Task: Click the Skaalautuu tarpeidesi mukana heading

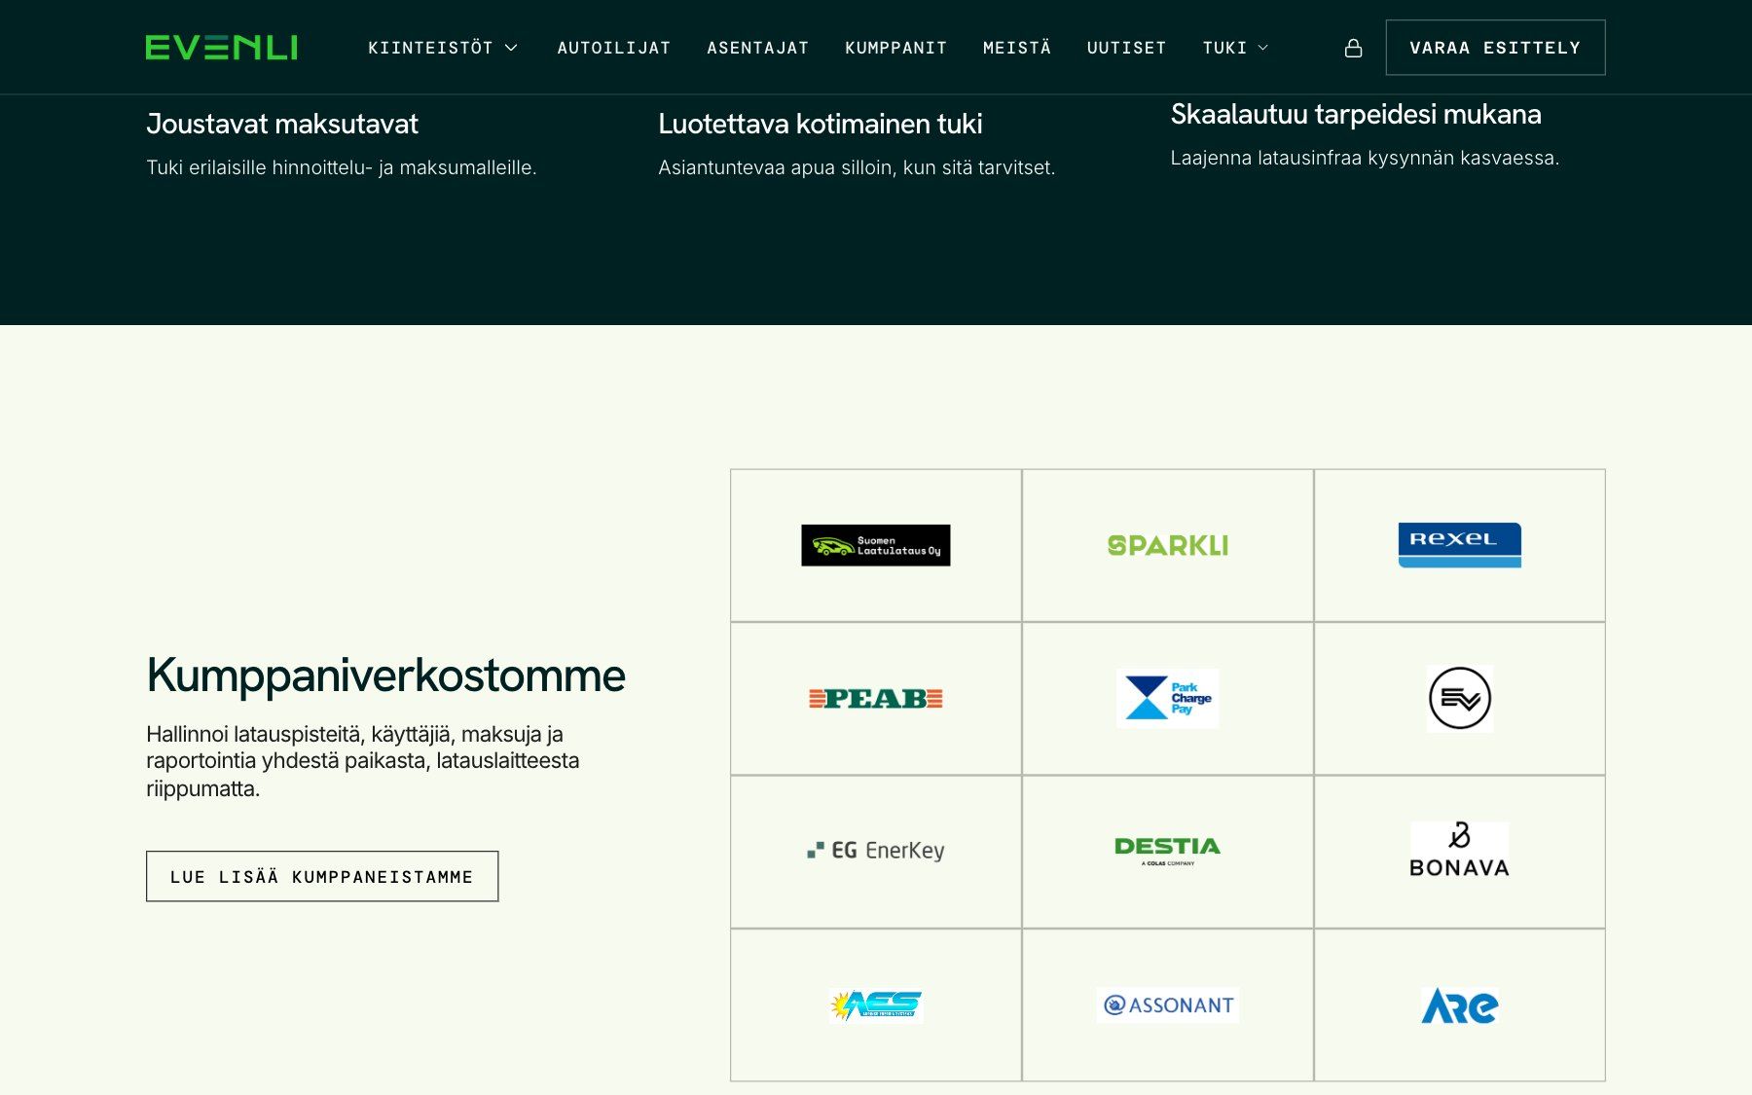Action: [x=1356, y=114]
